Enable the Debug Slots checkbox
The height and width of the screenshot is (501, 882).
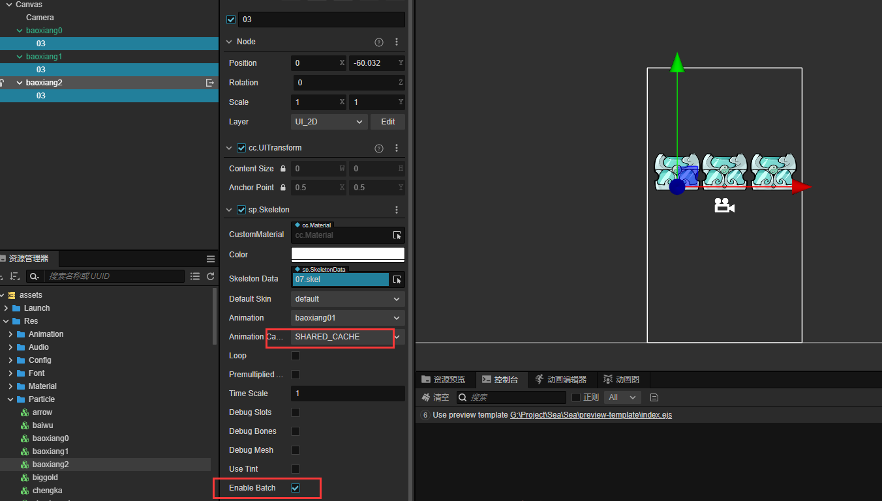coord(296,412)
